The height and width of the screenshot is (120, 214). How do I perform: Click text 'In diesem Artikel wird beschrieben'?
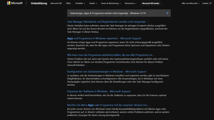coord(85,95)
